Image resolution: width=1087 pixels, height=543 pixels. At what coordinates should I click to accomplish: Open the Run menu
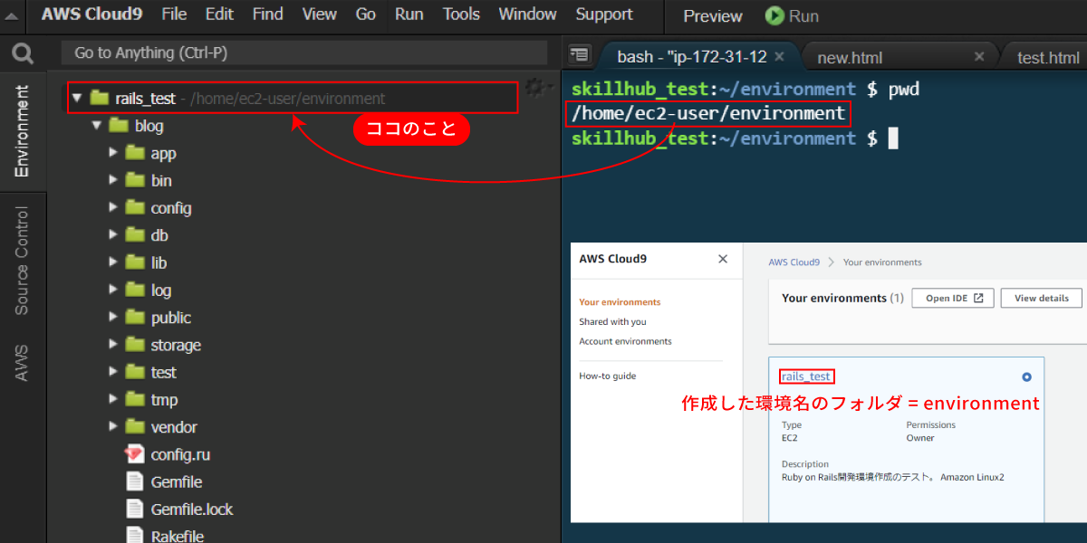[x=409, y=14]
